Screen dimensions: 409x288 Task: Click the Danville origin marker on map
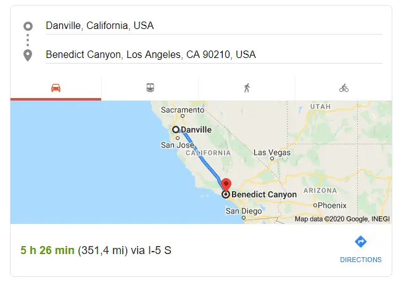click(x=176, y=130)
